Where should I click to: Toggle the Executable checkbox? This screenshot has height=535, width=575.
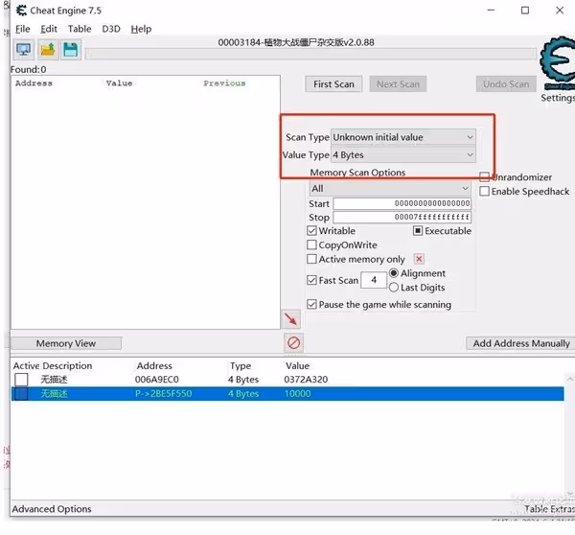(x=418, y=231)
